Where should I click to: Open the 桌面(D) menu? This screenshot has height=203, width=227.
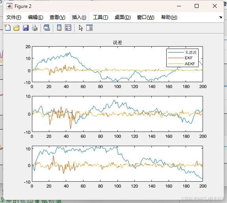123,17
